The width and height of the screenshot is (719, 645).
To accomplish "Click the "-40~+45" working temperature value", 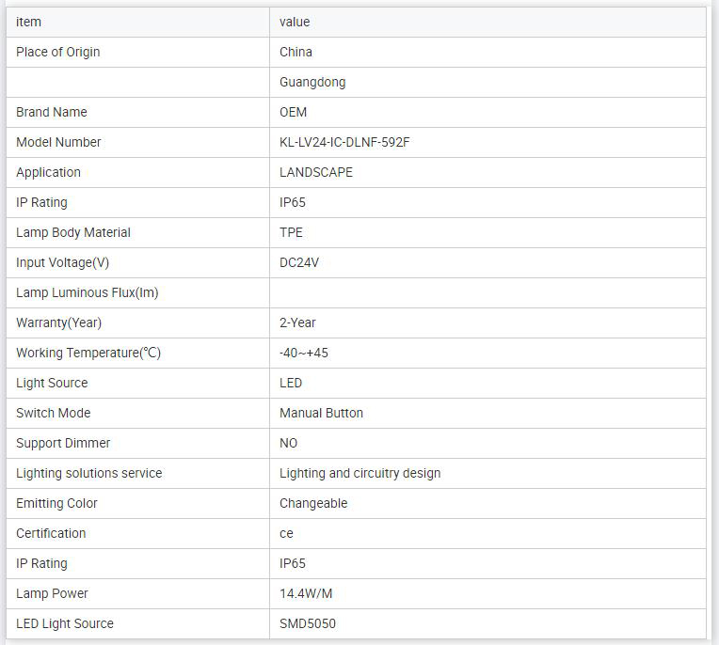I will point(304,353).
